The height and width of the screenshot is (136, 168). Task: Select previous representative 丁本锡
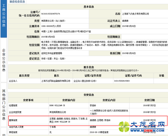[53, 127]
